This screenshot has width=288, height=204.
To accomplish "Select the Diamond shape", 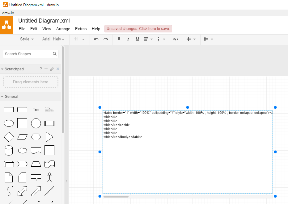I will coord(9,137).
